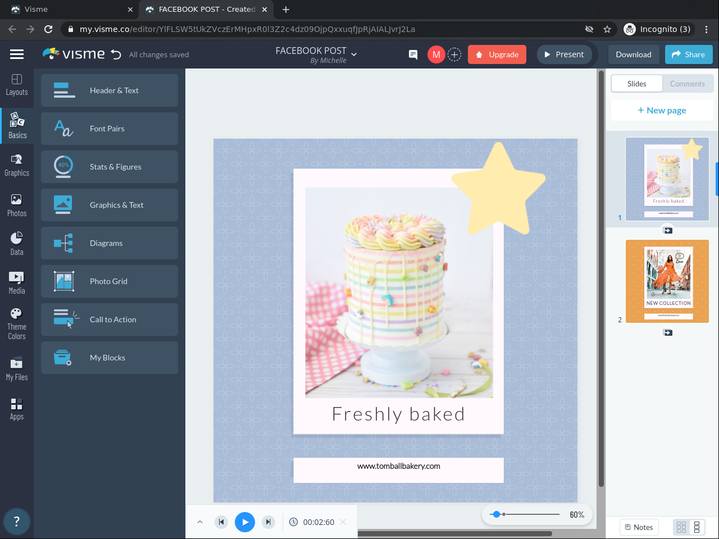Select the Basics sidebar tab
Image resolution: width=719 pixels, height=539 pixels.
pos(17,126)
